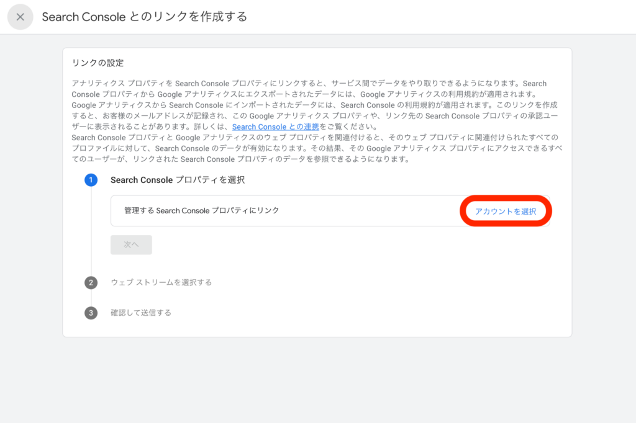Viewport: 636px width, 423px height.
Task: Select the Search Console プロパティを選択 step heading
Action: (x=178, y=180)
